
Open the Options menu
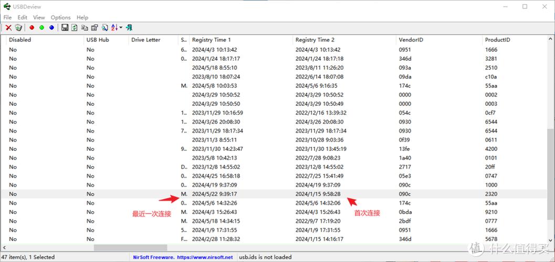pyautogui.click(x=60, y=17)
